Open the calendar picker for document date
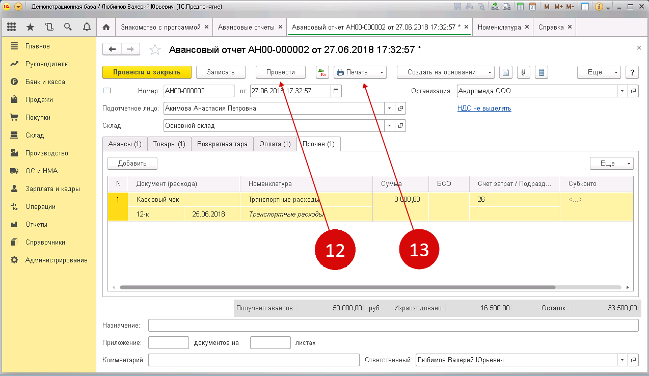Viewport: 649px width, 376px height. pos(336,91)
